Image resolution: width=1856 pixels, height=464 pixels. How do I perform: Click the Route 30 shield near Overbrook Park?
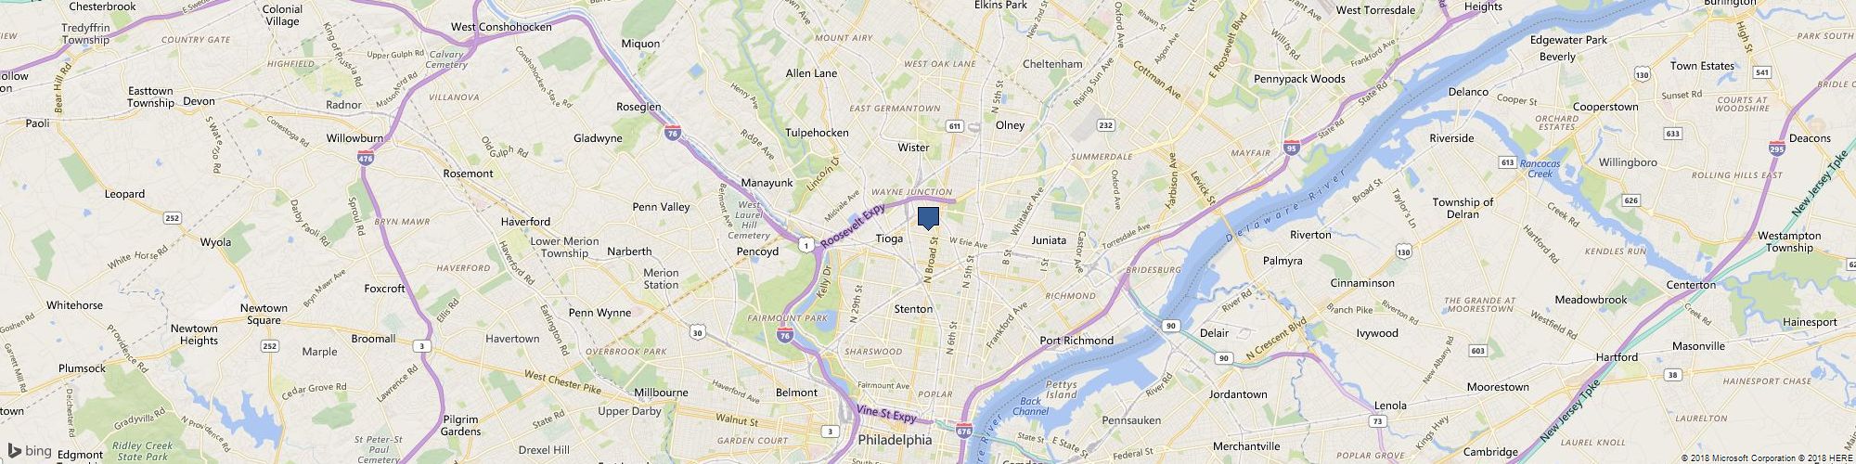[696, 332]
